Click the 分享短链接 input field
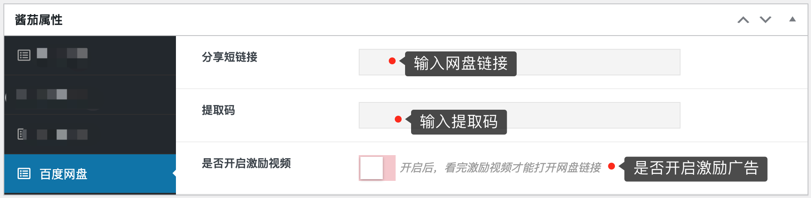Image resolution: width=811 pixels, height=198 pixels. point(520,62)
